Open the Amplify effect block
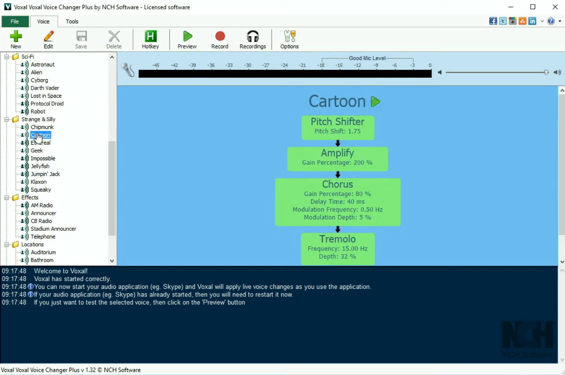The height and width of the screenshot is (375, 565). pos(338,159)
